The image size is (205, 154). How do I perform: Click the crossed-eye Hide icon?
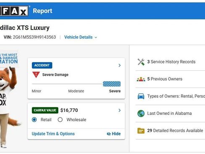pos(109,134)
